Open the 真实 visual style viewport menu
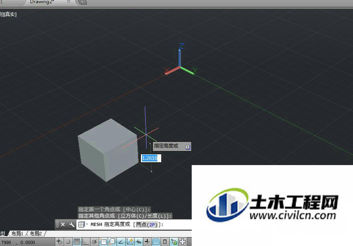 point(10,14)
